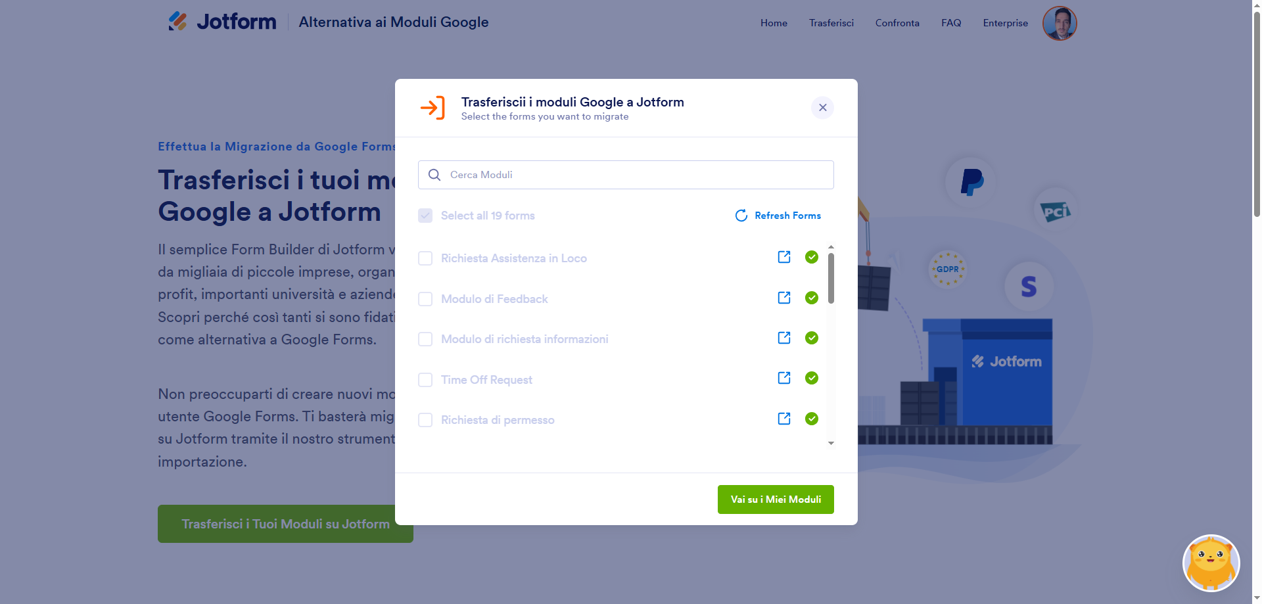1262x604 pixels.
Task: Check the Richiesta di permesso box
Action: click(425, 420)
